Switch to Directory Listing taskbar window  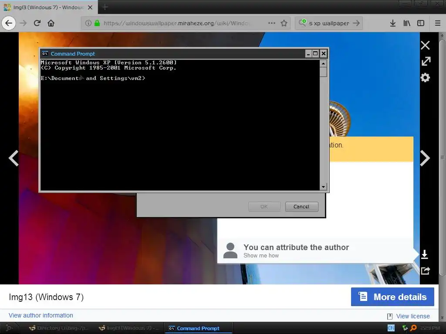point(59,328)
